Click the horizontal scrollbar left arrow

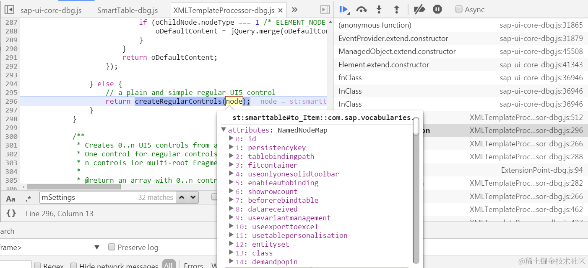23,187
